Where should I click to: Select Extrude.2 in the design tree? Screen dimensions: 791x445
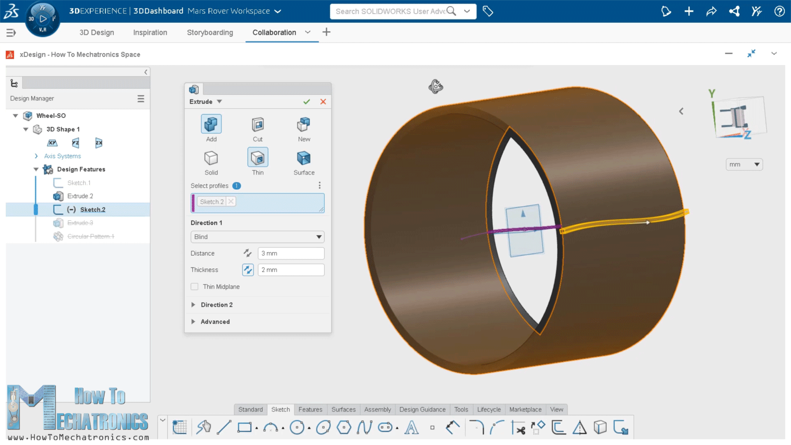(80, 196)
